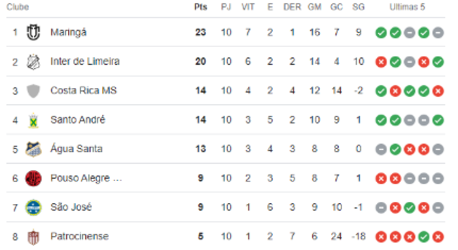This screenshot has width=458, height=250.
Task: Click the Clube column header
Action: (18, 7)
